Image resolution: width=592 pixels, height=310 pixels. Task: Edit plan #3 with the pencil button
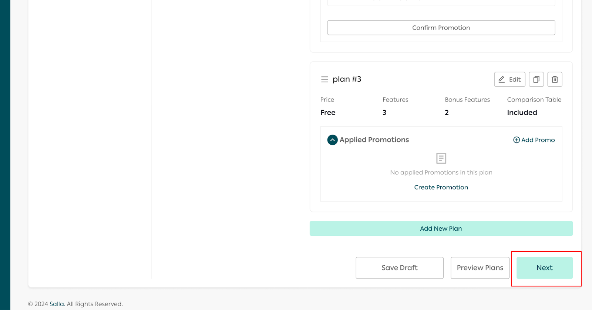coord(509,79)
